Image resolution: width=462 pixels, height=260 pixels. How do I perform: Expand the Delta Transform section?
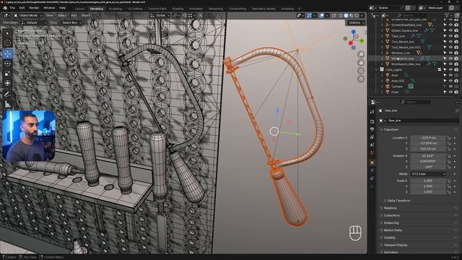pos(385,201)
